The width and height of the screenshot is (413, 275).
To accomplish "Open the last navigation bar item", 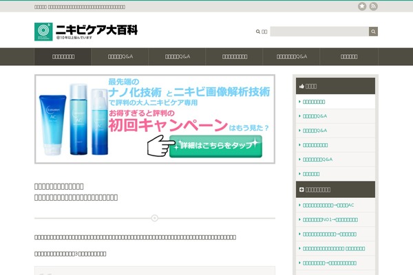I will (349, 56).
